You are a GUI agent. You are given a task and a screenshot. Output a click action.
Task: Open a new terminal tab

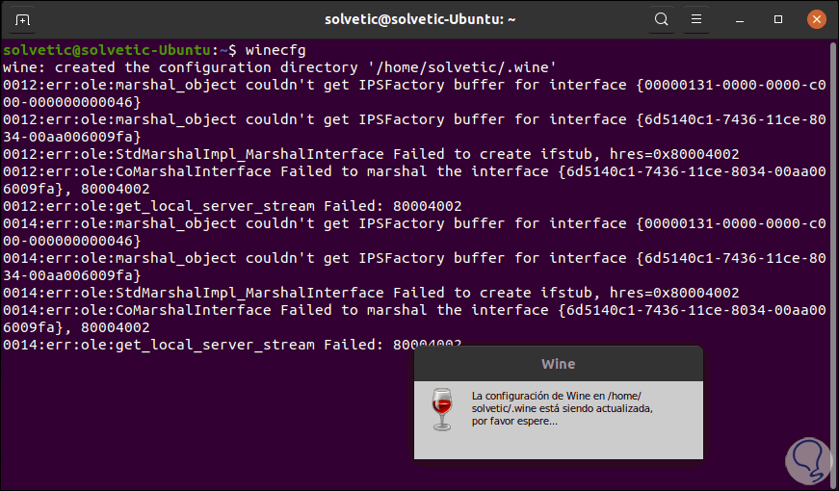click(23, 19)
